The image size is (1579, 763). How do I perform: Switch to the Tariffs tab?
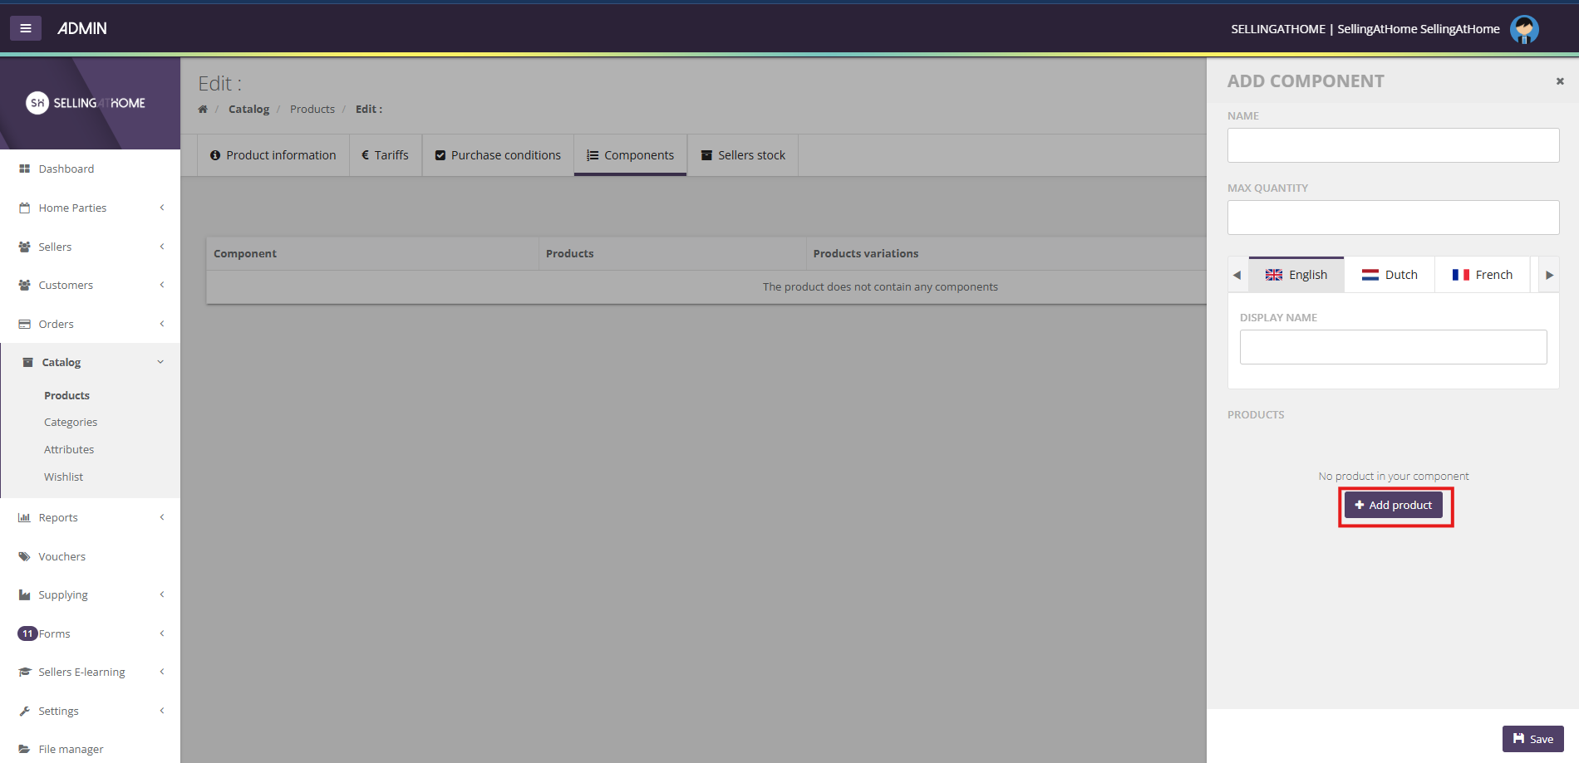[x=386, y=155]
